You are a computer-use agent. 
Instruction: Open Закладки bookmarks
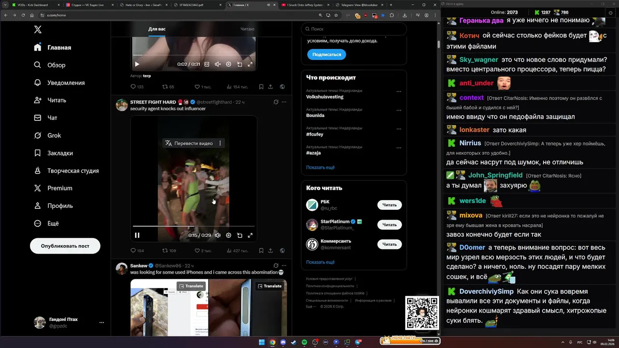coord(54,153)
